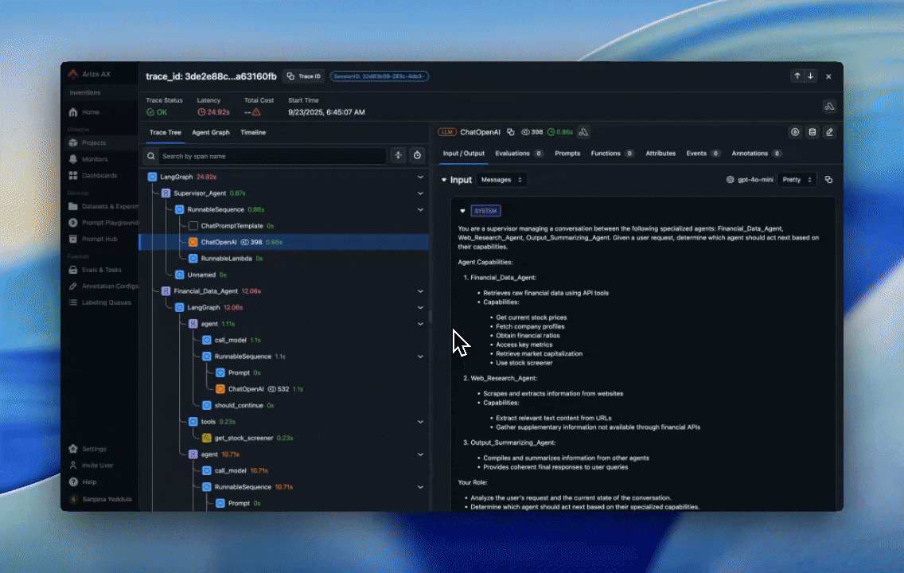Open the Arize logo icon beside the 0.86s badge
This screenshot has height=573, width=904.
[583, 132]
